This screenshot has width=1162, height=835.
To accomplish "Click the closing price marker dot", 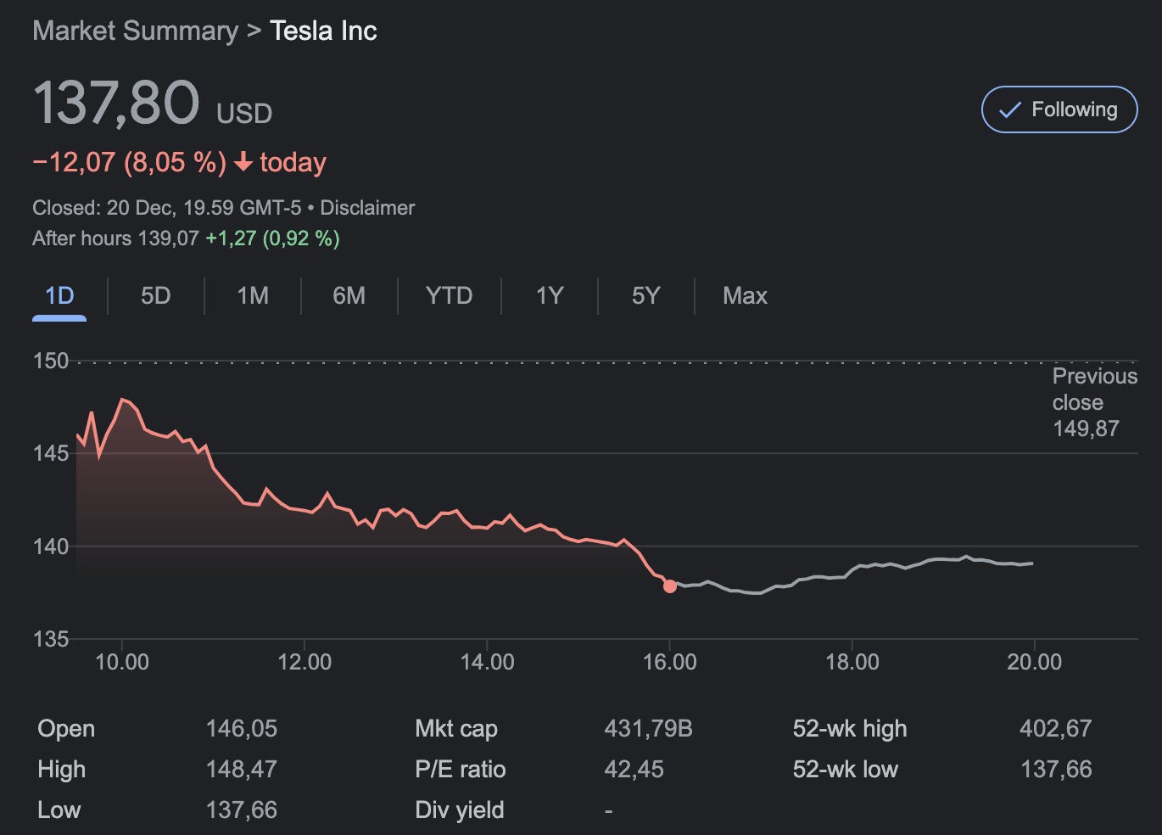I will pyautogui.click(x=670, y=586).
